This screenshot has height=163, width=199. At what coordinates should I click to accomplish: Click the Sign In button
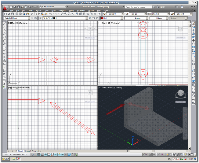pyautogui.click(x=162, y=7)
